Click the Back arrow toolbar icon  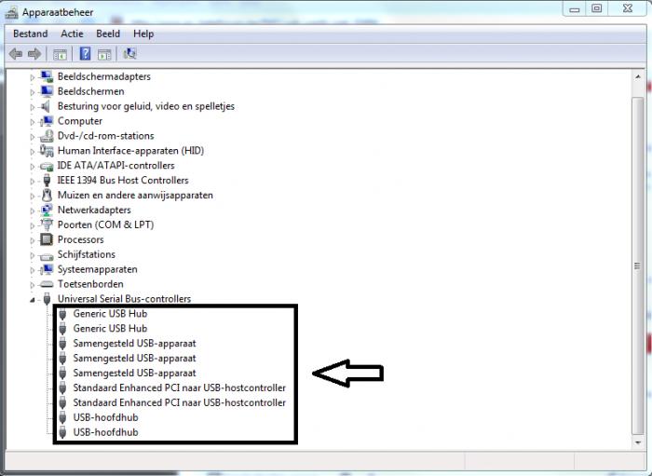point(16,54)
